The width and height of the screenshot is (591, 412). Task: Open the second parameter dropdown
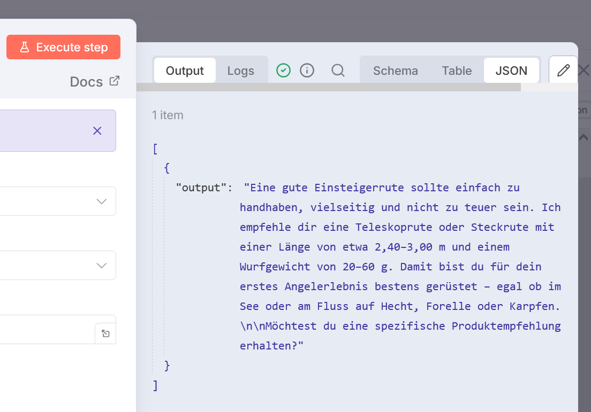click(x=101, y=265)
